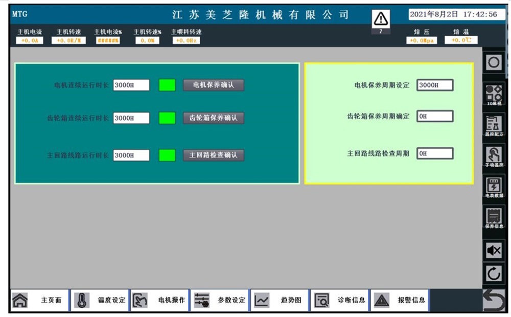The width and height of the screenshot is (511, 317).
Task: Click the back arrow icon at bottom right
Action: click(494, 300)
